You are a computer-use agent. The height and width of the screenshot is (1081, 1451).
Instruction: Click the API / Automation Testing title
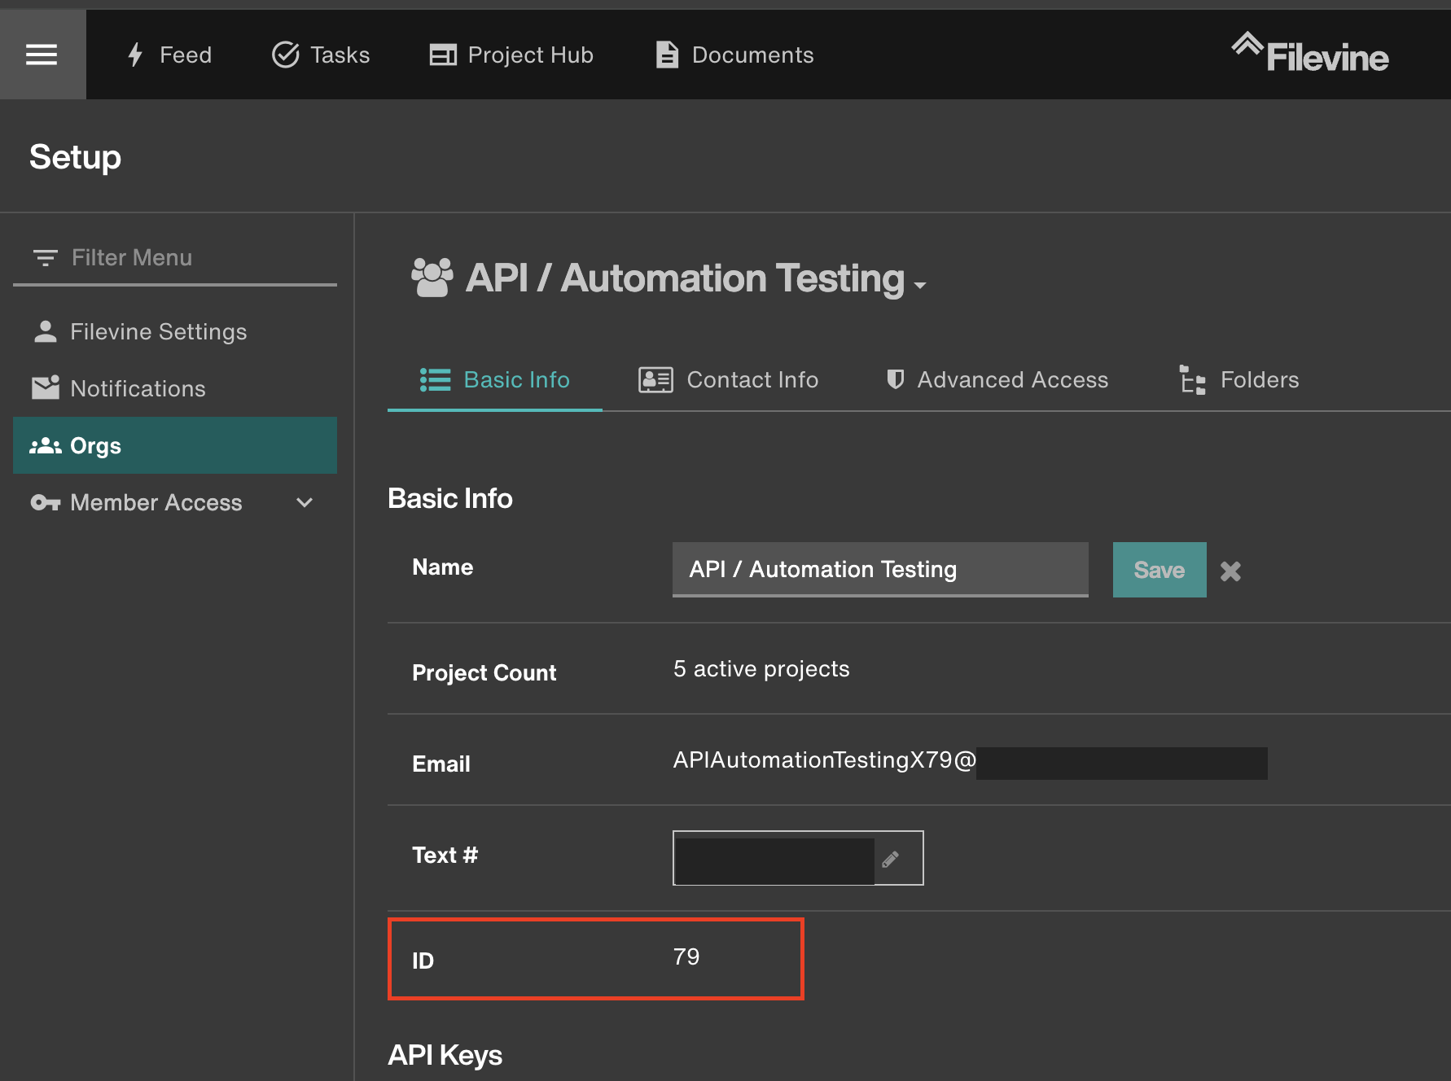685,278
